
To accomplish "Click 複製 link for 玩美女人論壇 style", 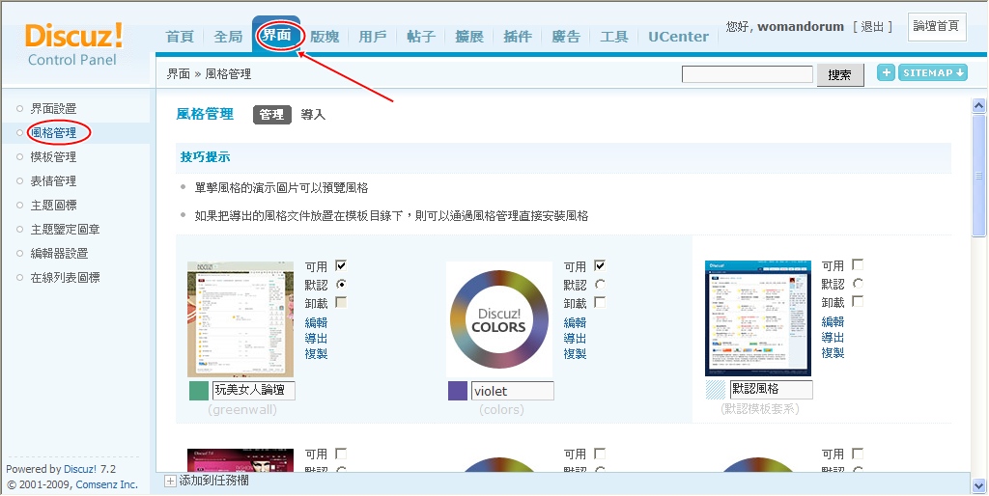I will pyautogui.click(x=316, y=353).
